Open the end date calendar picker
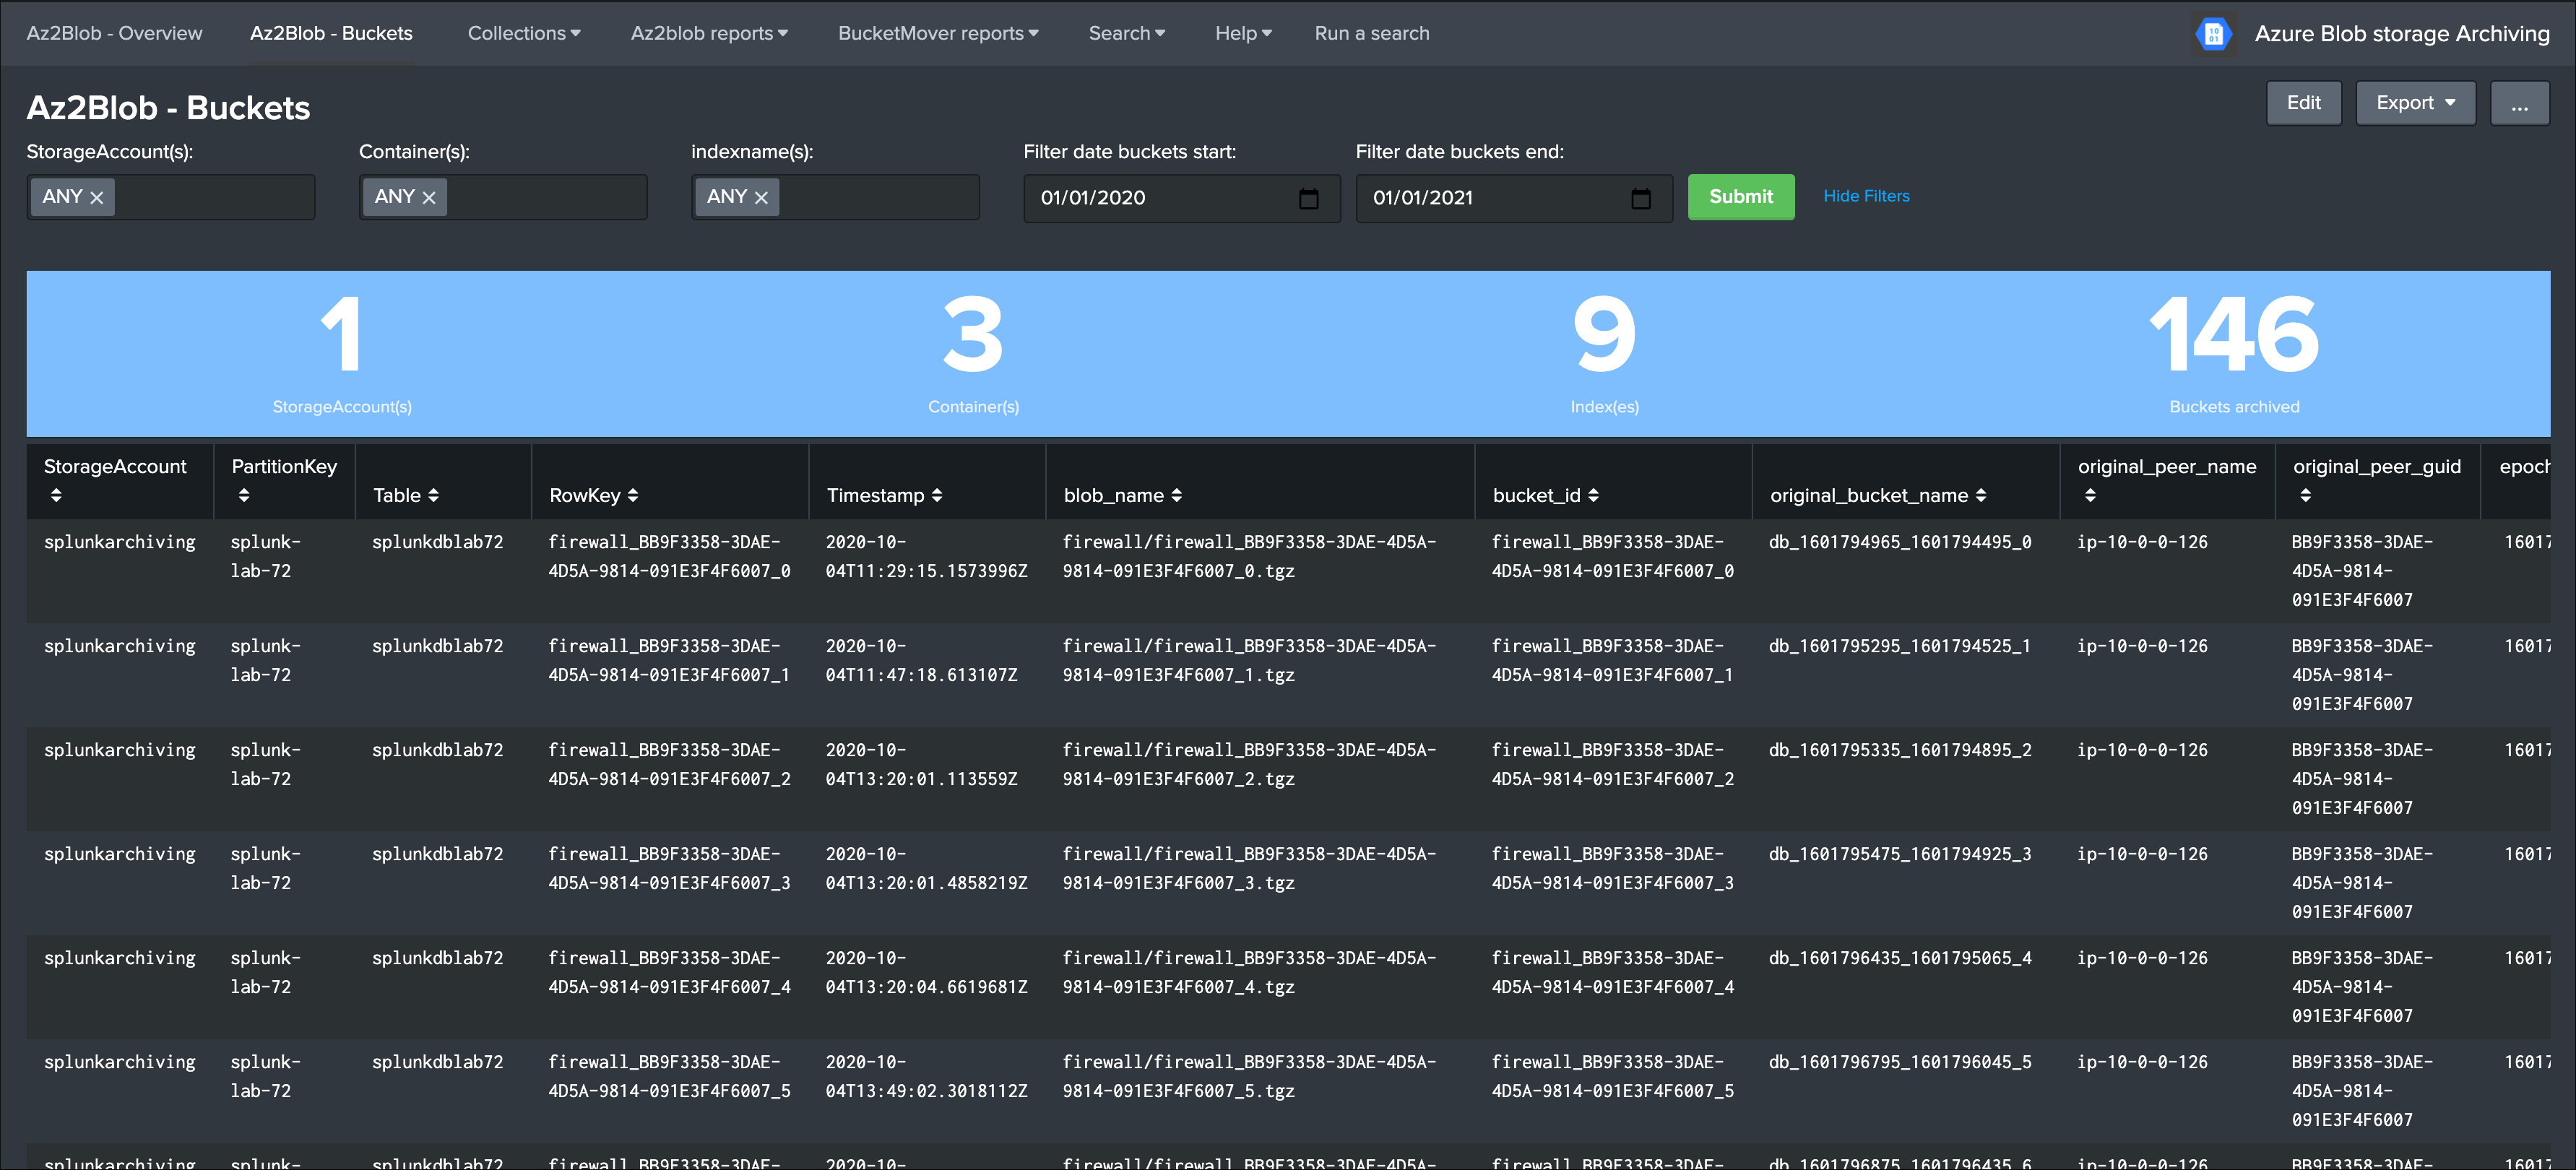 click(1641, 198)
